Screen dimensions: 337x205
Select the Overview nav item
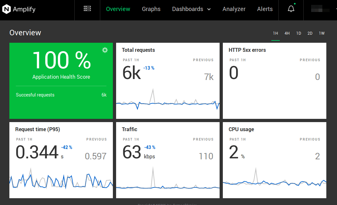coord(118,9)
